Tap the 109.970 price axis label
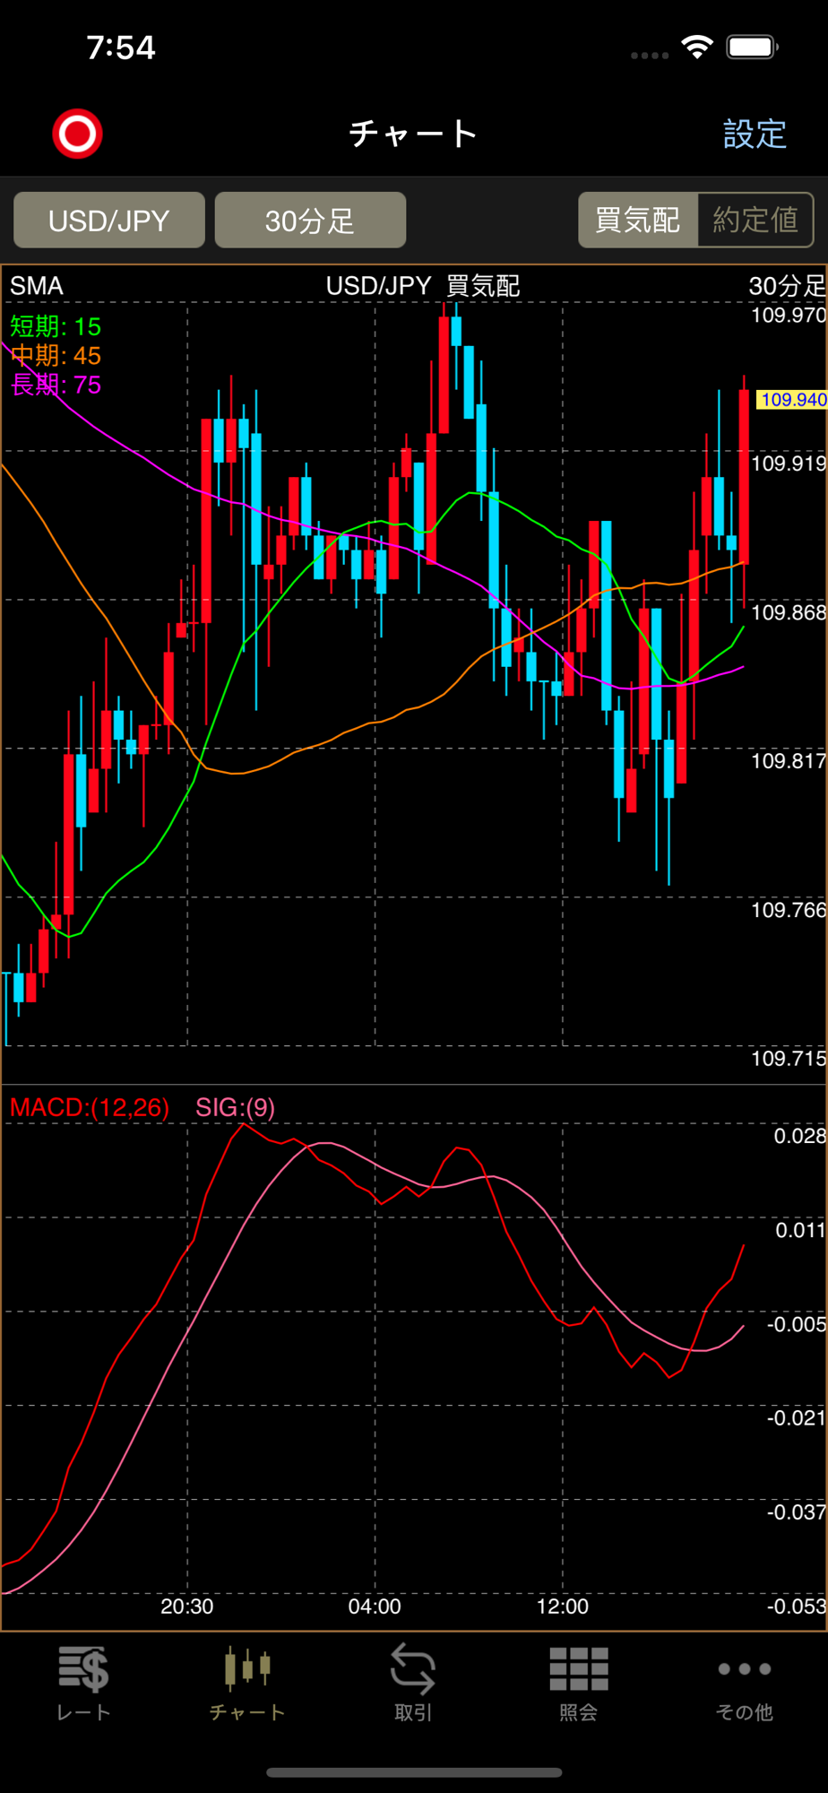This screenshot has width=828, height=1793. coord(789,316)
